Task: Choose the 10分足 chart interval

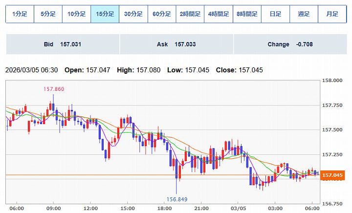Action: tap(76, 14)
